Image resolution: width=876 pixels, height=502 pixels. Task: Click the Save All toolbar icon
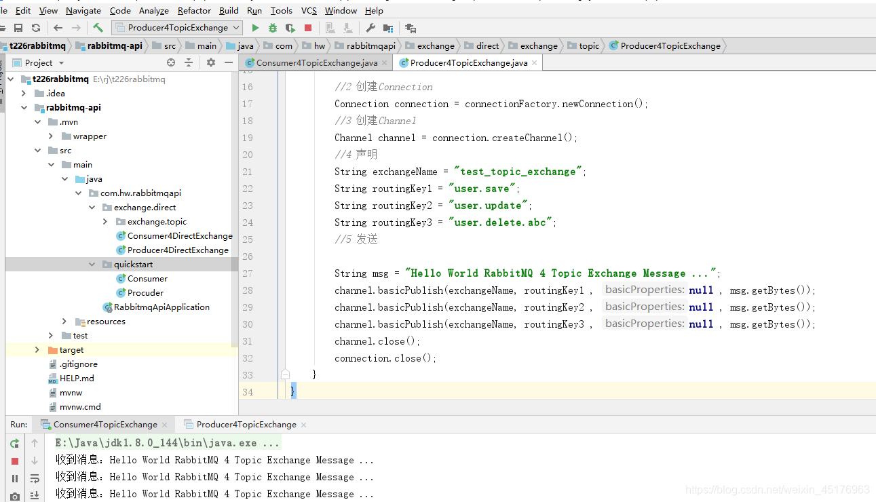18,28
